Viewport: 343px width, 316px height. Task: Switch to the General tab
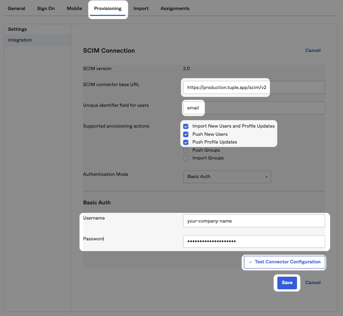(16, 8)
